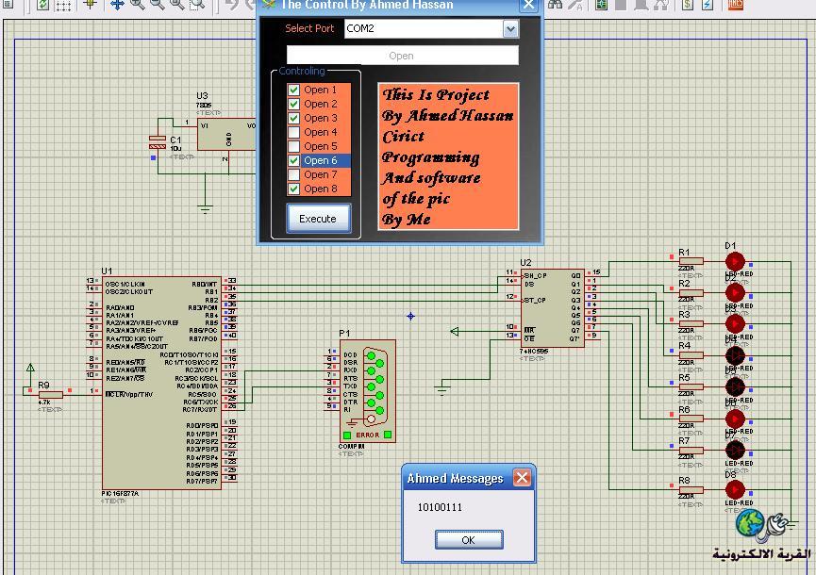Close the Ahmed Messages dialog
The image size is (816, 575).
tap(522, 478)
